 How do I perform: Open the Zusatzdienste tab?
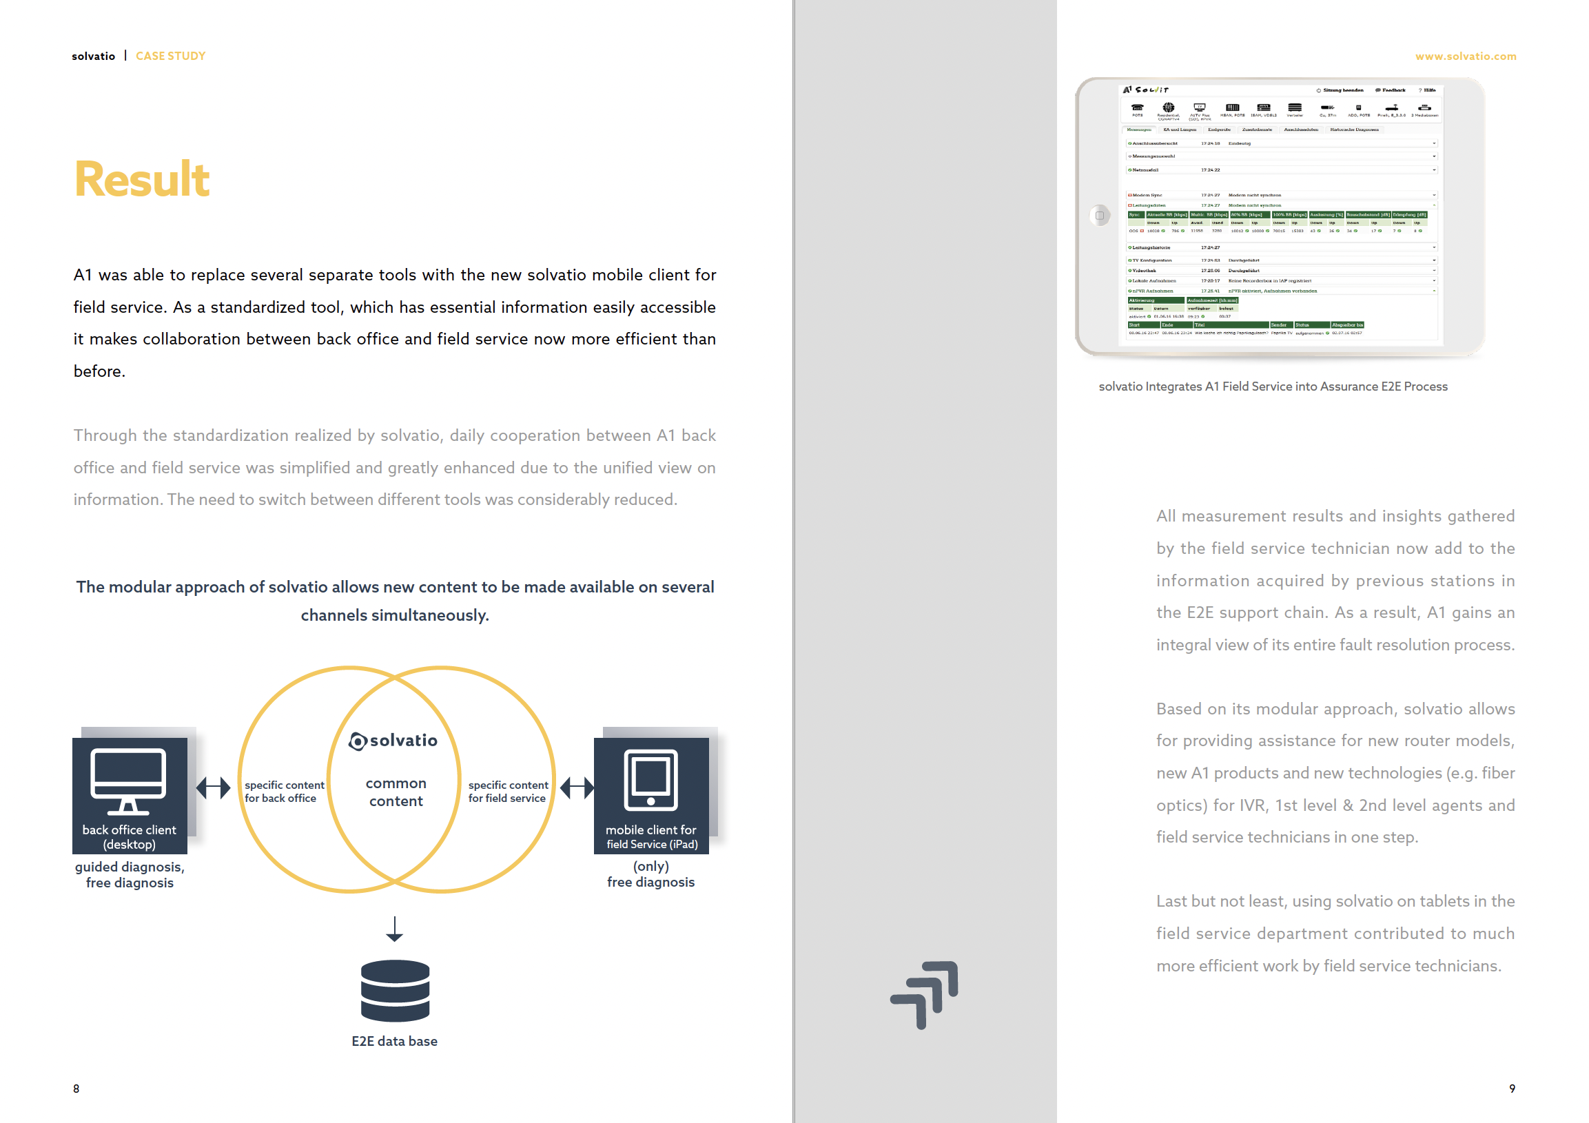1257,130
